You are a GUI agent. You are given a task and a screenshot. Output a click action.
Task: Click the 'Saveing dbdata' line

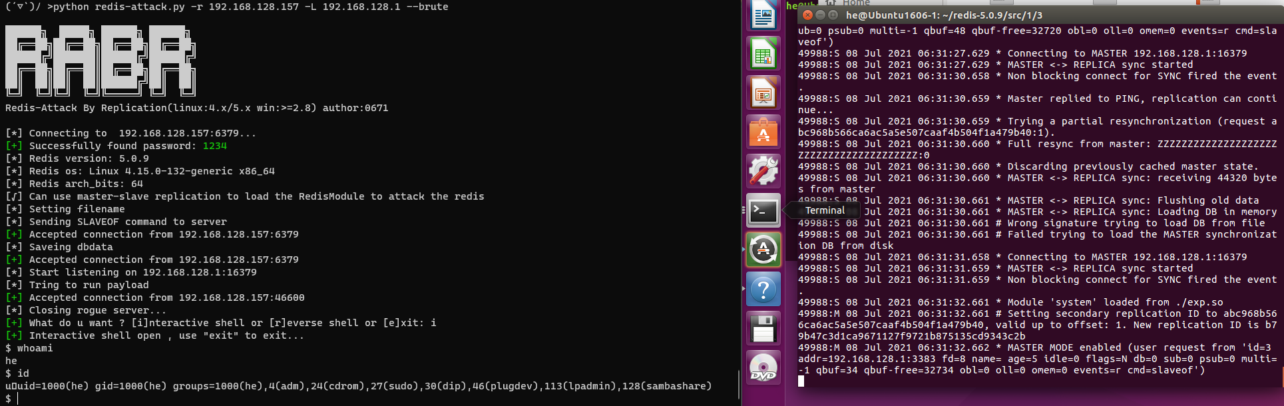[59, 247]
